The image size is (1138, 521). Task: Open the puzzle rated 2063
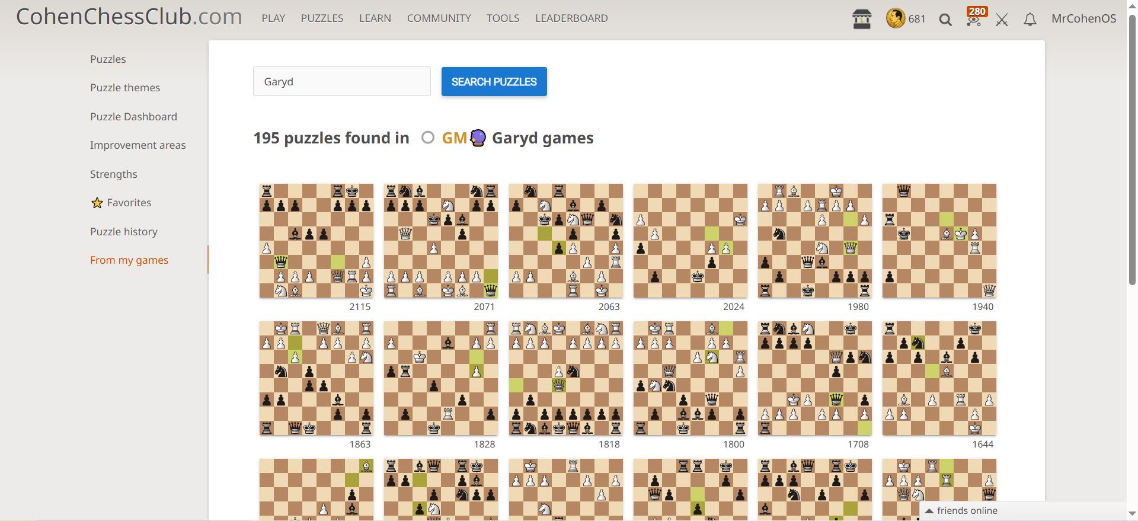click(566, 241)
